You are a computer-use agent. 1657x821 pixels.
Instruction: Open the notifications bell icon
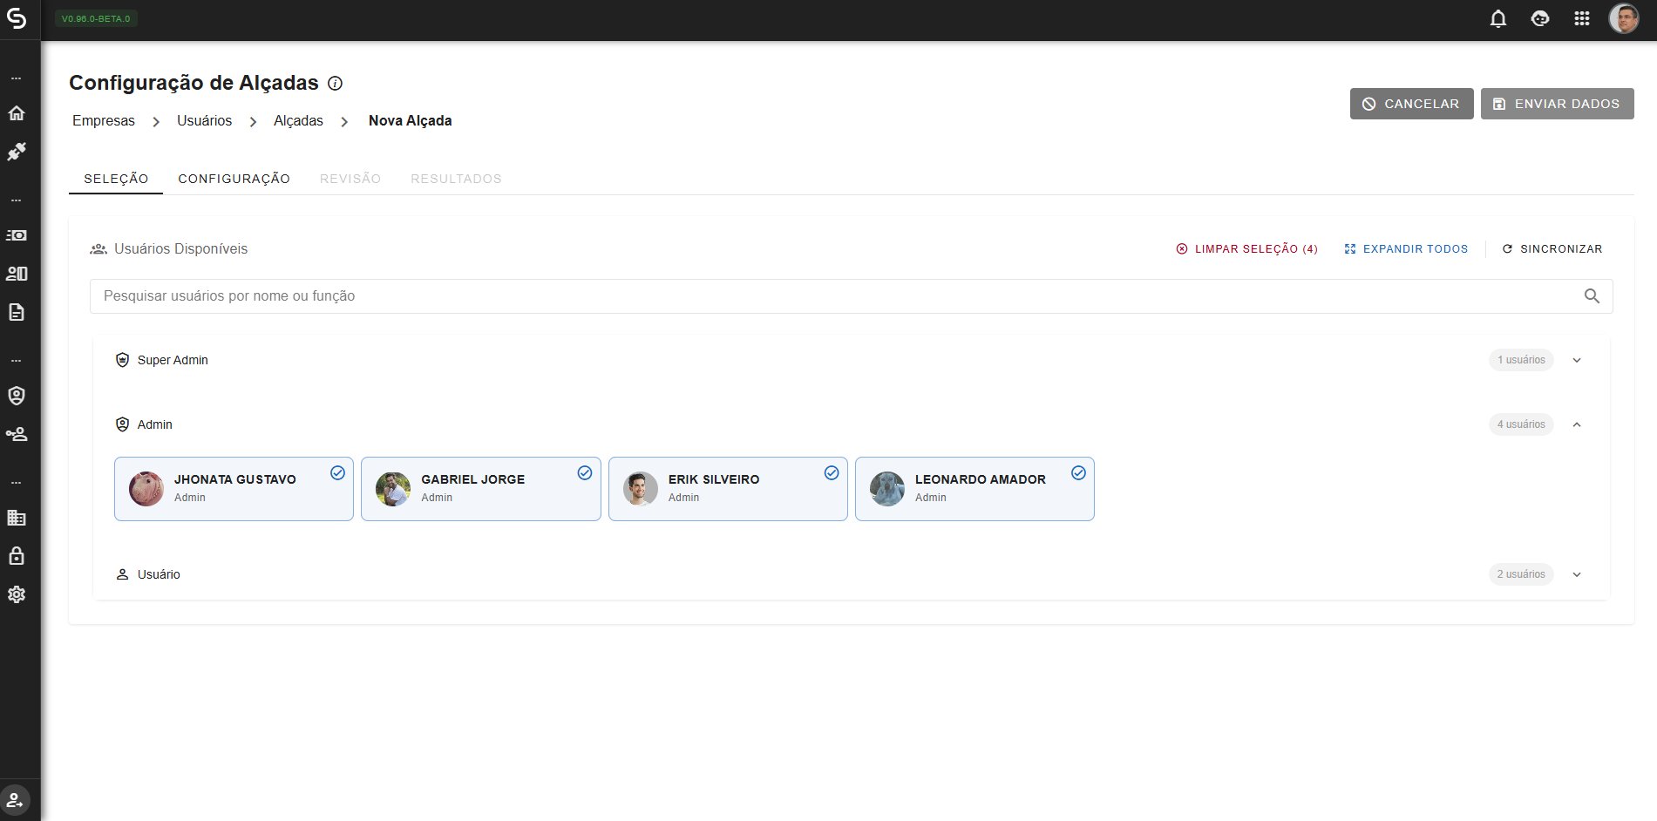coord(1498,18)
